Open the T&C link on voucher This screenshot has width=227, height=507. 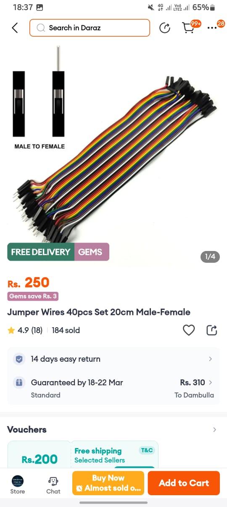coord(147,450)
